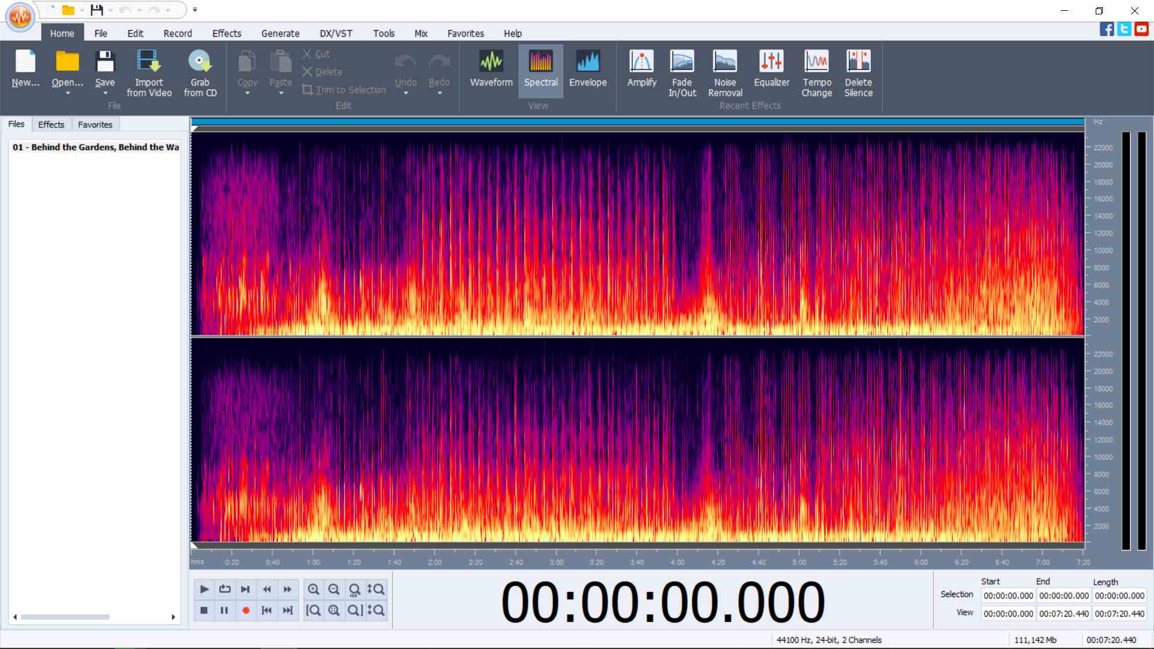Screen dimensions: 1154x649
Task: Open the Fade In/Out effect
Action: point(682,72)
